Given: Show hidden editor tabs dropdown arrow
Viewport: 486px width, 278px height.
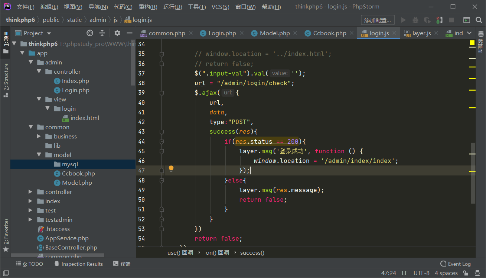Looking at the screenshot, I should tap(469, 33).
